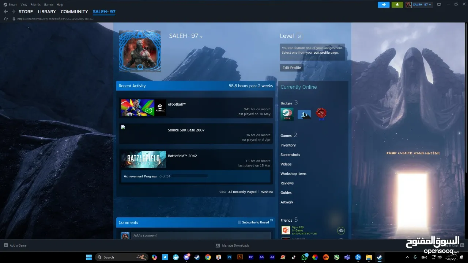This screenshot has height=263, width=468.
Task: Click the level 45 friend badge
Action: pos(341,230)
